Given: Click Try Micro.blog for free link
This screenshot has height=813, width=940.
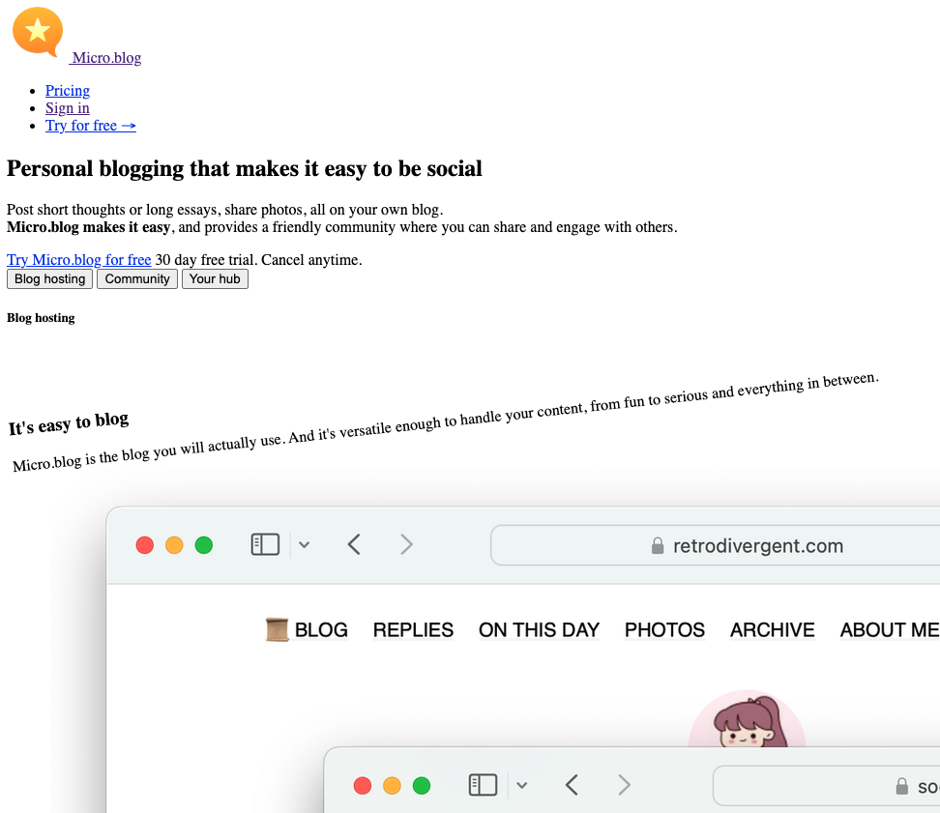Looking at the screenshot, I should click(x=79, y=259).
